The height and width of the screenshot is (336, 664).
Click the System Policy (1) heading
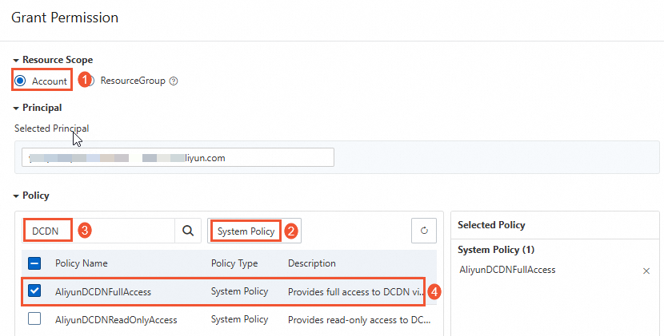click(x=496, y=250)
